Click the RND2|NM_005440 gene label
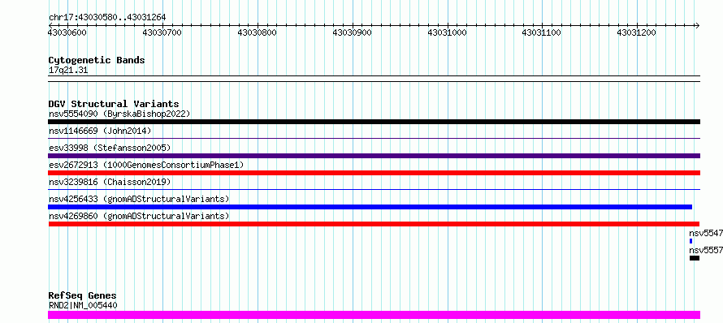The width and height of the screenshot is (723, 323). (x=83, y=305)
